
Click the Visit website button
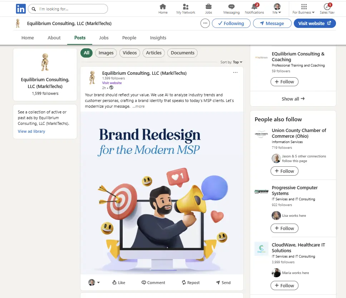click(x=315, y=23)
